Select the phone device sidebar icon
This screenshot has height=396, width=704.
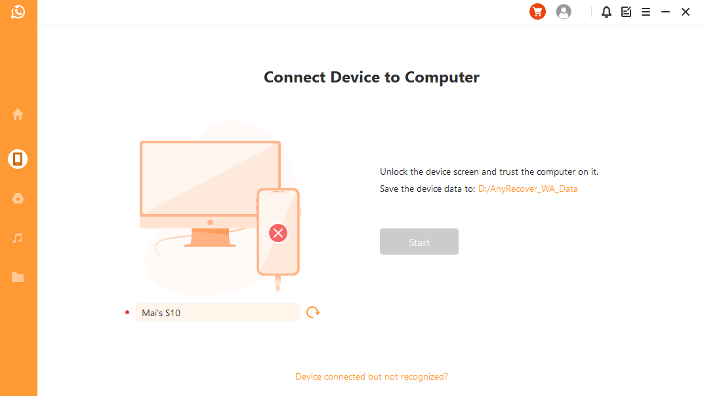coord(18,159)
